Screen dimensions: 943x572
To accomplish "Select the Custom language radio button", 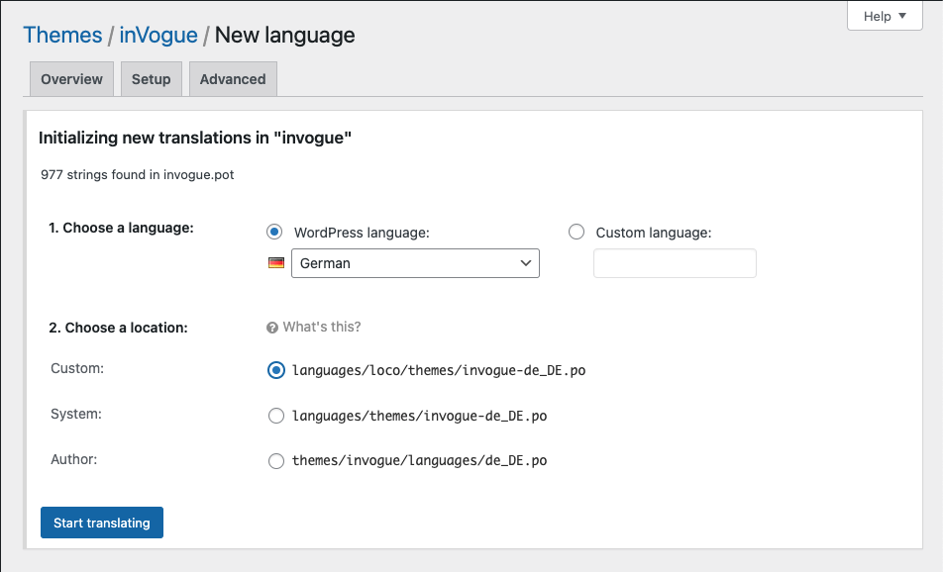I will [576, 232].
